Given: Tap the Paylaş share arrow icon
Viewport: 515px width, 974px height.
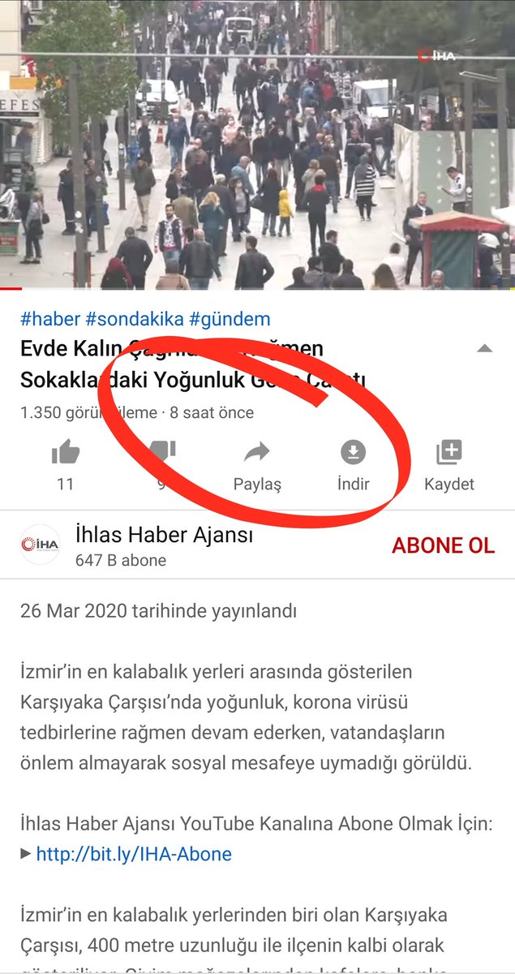Looking at the screenshot, I should 257,452.
